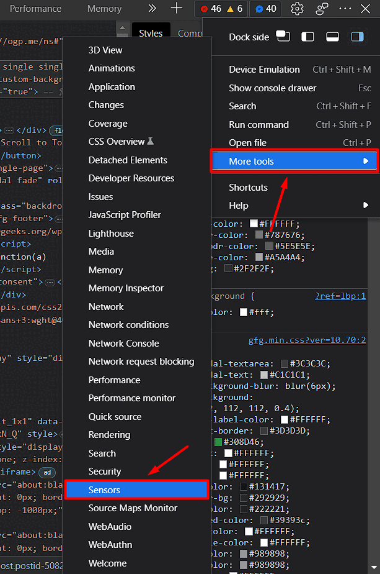Click the add new tab plus icon
This screenshot has height=574, width=380.
point(177,9)
